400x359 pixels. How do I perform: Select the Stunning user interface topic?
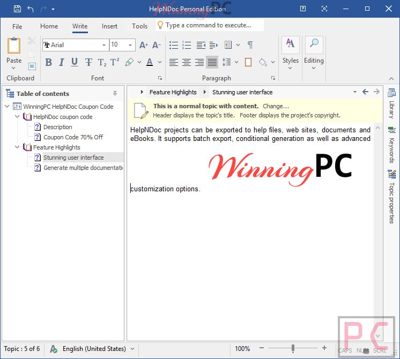tap(73, 158)
